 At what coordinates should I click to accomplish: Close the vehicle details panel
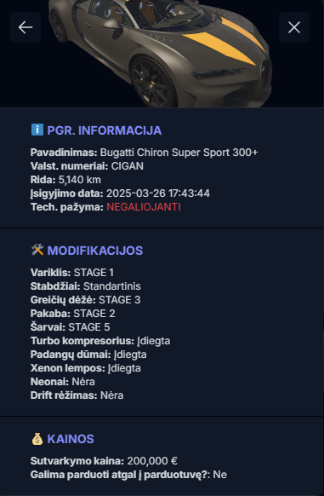[x=294, y=27]
